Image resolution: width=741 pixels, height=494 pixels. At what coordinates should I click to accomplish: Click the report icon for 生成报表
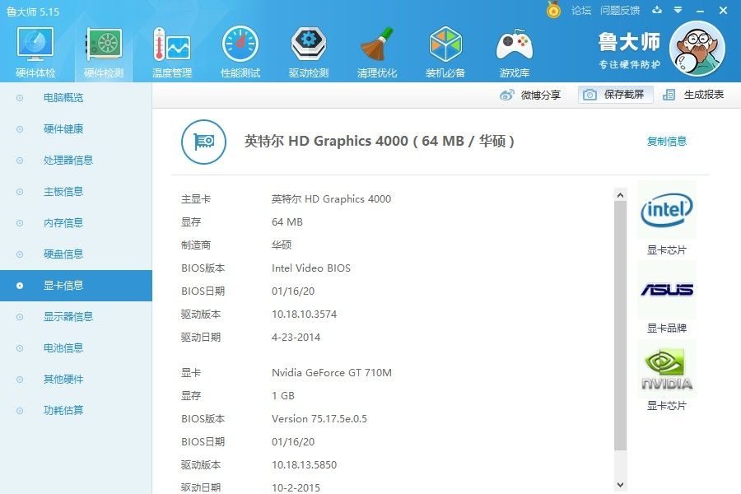point(669,95)
